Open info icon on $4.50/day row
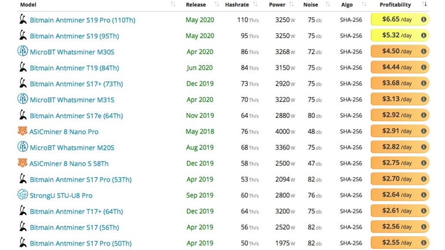445x250 pixels. point(423,51)
